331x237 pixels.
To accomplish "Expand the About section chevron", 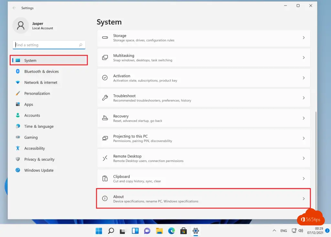I will coord(303,199).
